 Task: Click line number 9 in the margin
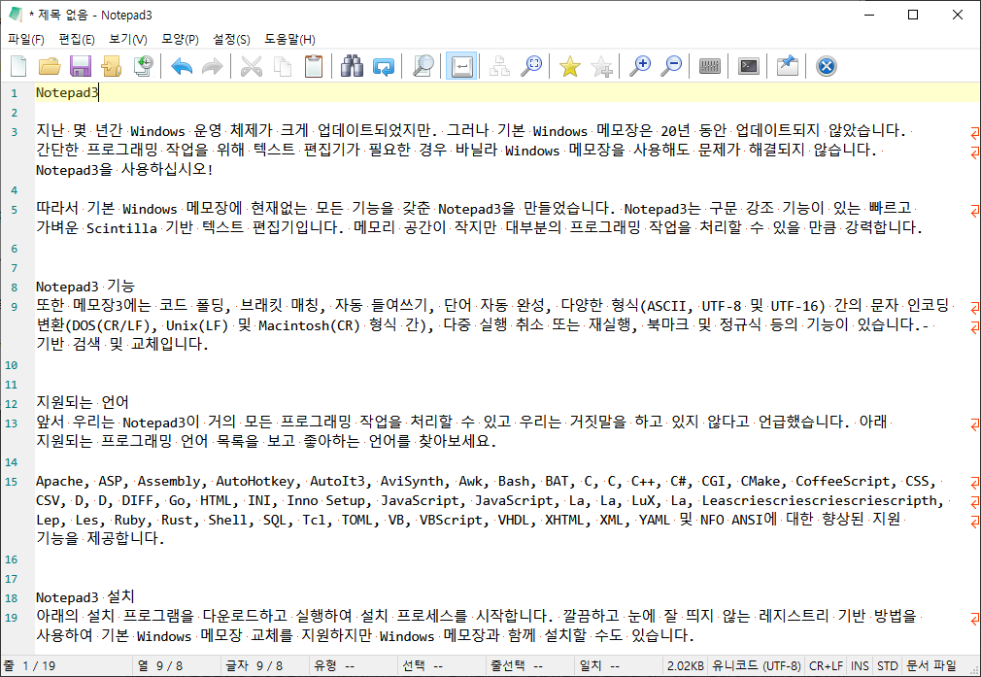pyautogui.click(x=14, y=307)
